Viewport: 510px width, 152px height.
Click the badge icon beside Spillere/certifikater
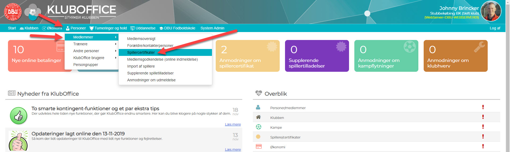(x=258, y=137)
